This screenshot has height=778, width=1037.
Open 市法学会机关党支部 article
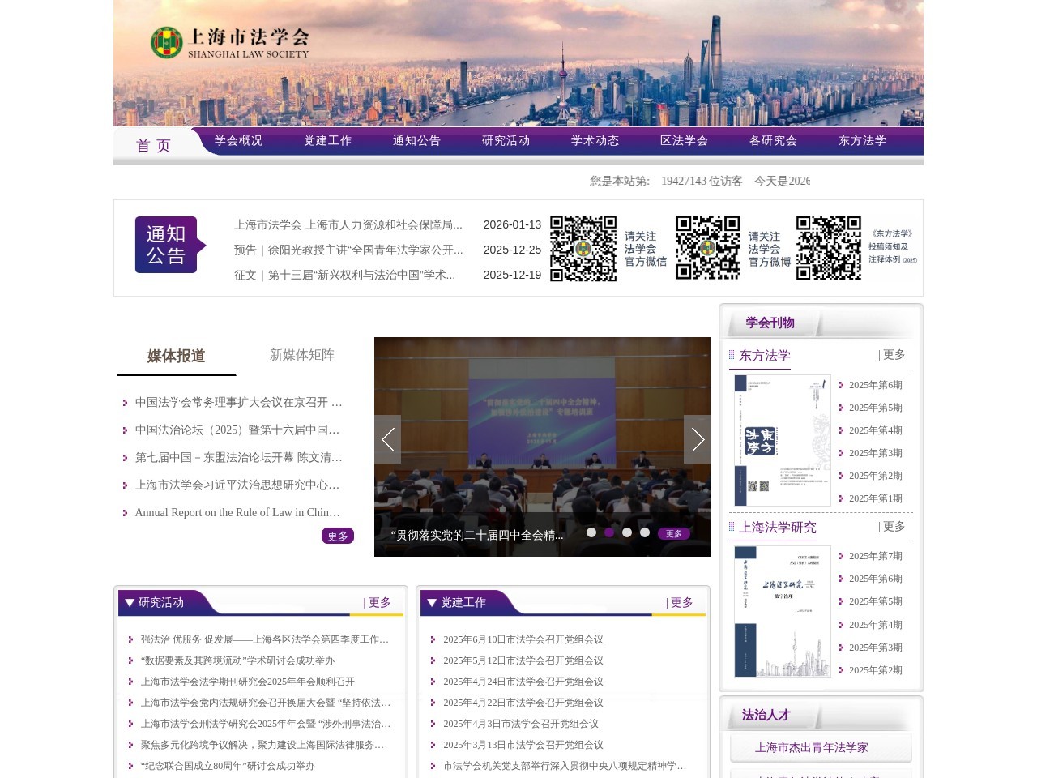tap(565, 766)
